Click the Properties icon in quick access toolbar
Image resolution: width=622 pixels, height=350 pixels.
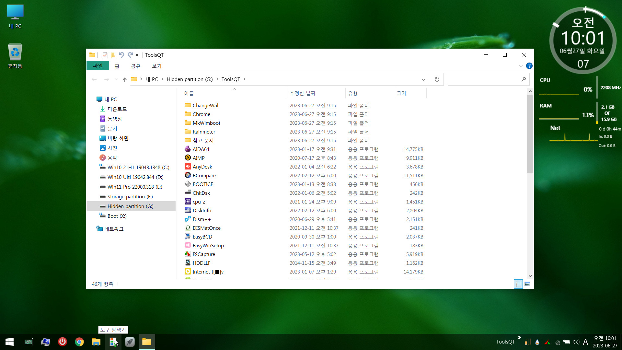tap(105, 55)
